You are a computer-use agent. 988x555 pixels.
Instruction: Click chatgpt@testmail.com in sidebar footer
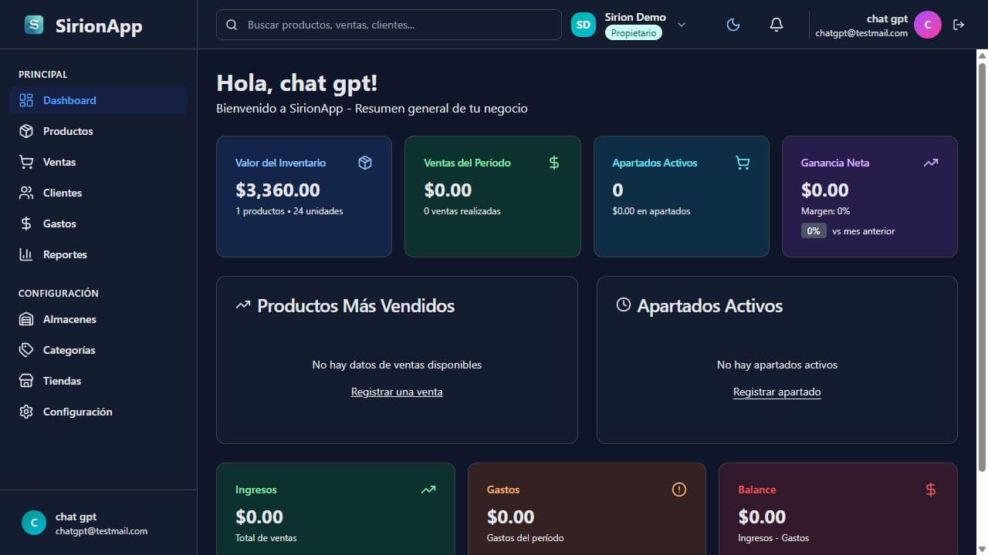click(101, 530)
